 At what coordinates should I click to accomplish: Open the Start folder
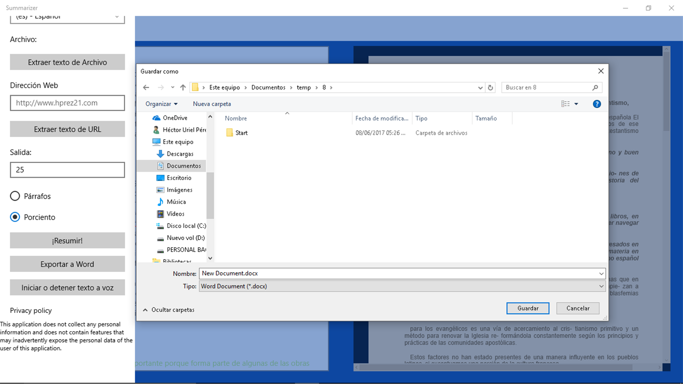240,132
